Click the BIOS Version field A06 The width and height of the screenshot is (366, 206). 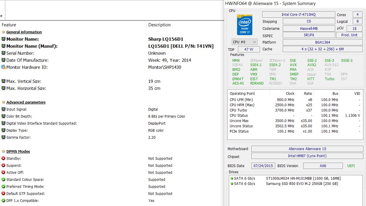(323, 166)
